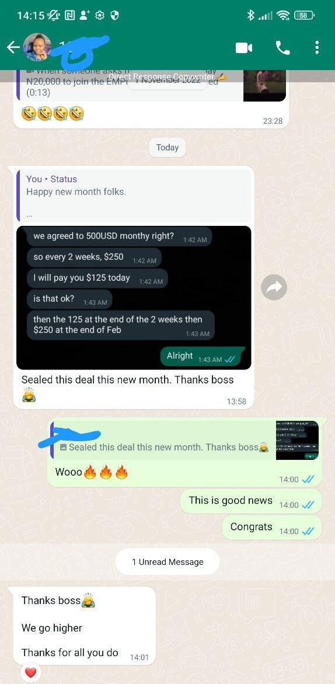The image size is (335, 684).
Task: Open quoted reply thumbnail in green bubble
Action: [x=297, y=439]
